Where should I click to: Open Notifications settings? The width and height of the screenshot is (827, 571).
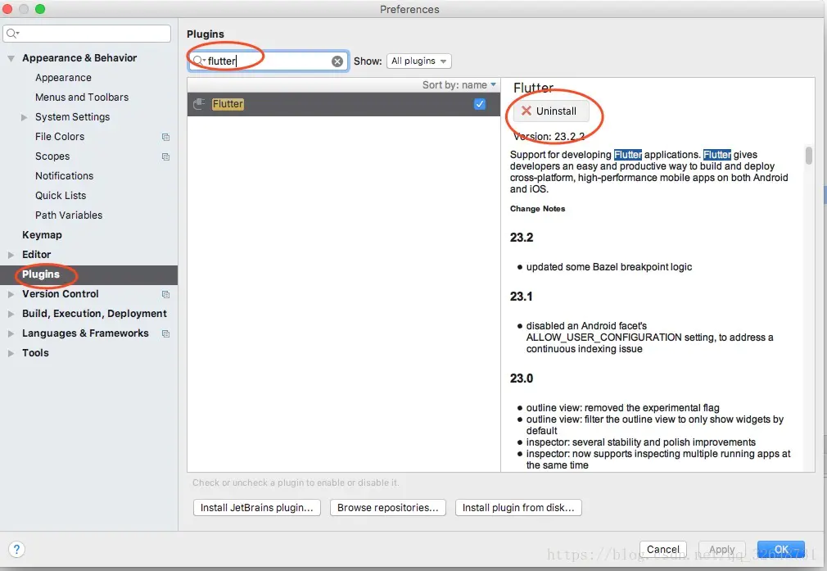click(65, 176)
